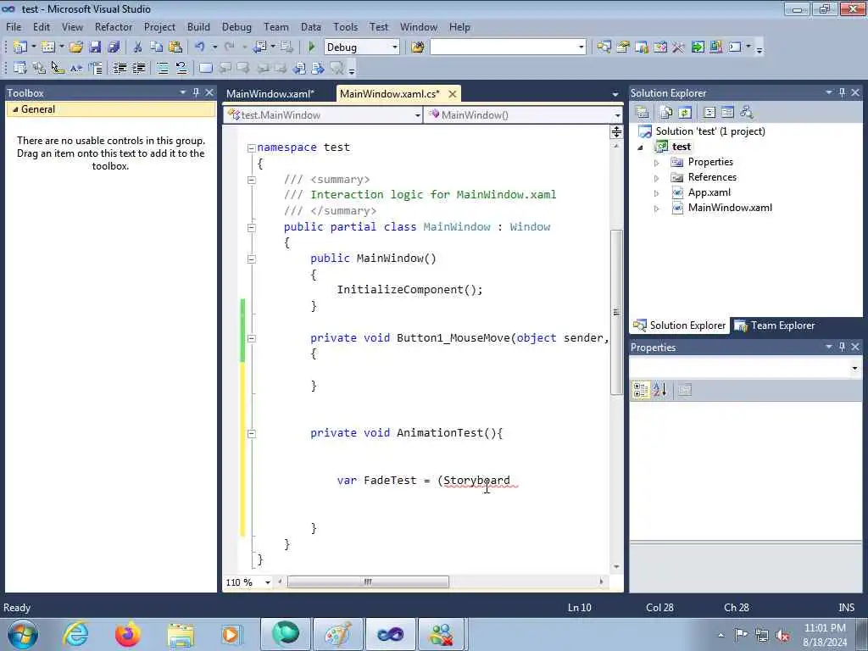The height and width of the screenshot is (651, 868).
Task: Click the View Class Diagram icon in Solution Explorer
Action: (x=746, y=113)
